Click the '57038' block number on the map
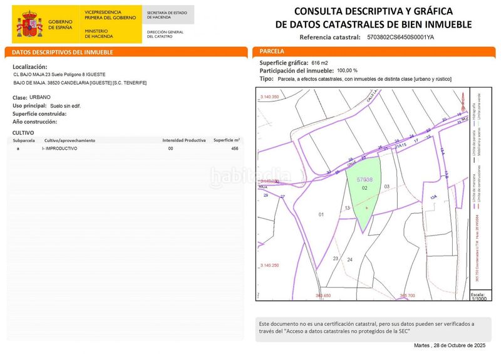 coord(364,180)
